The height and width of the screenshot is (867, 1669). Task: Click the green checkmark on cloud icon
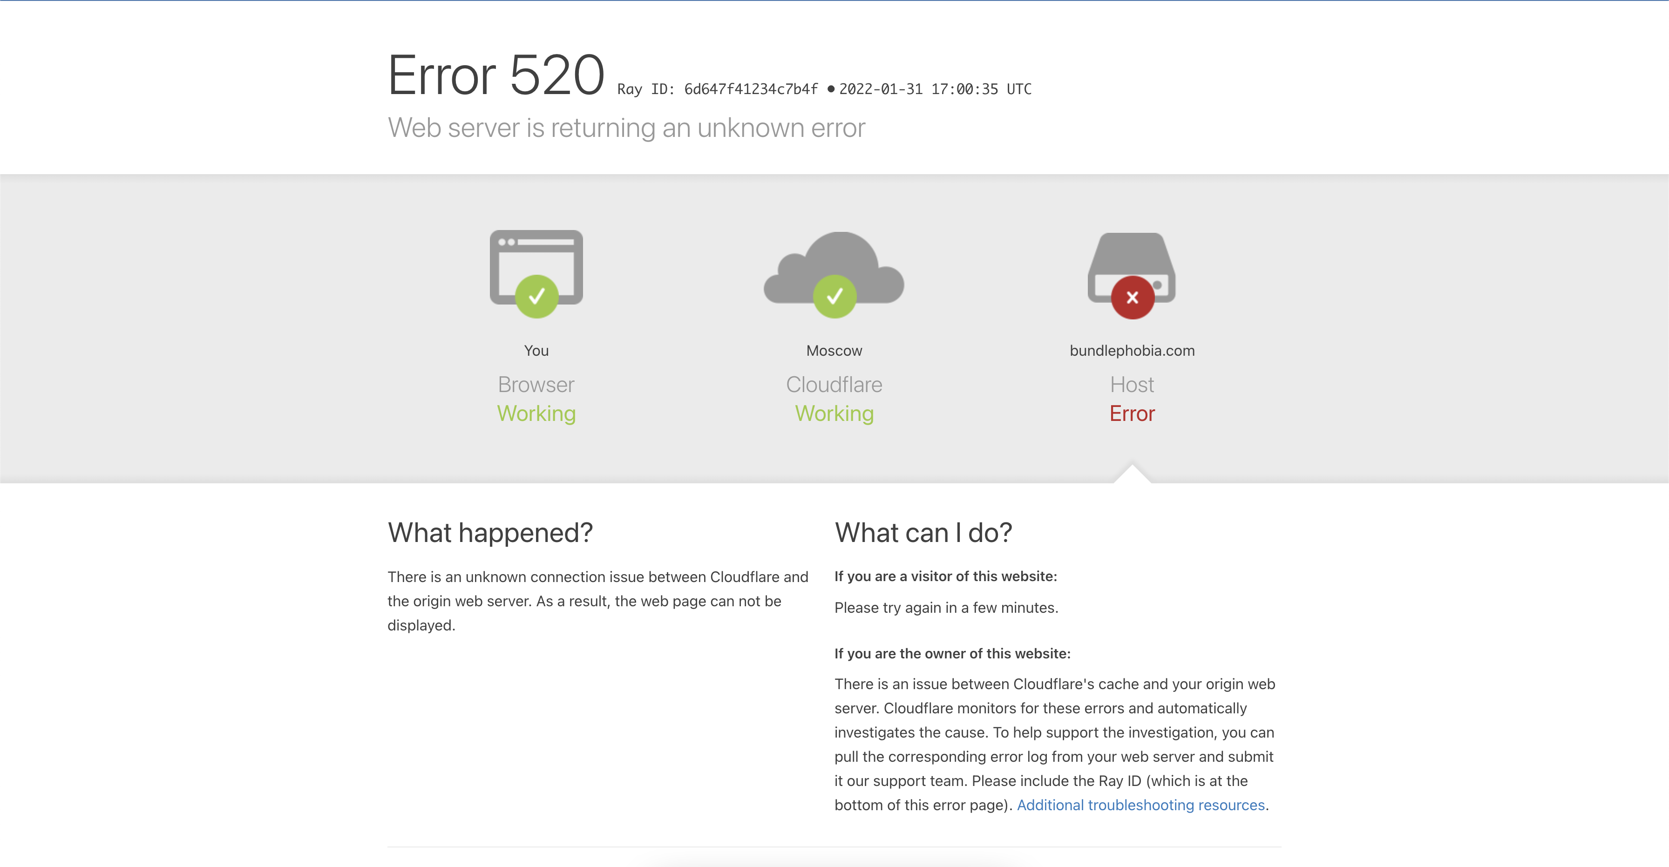(834, 297)
